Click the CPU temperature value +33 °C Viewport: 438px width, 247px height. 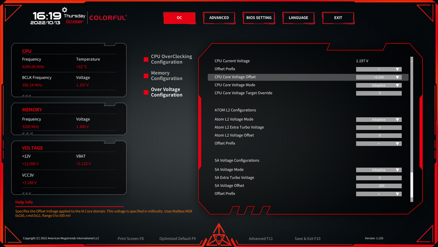click(82, 67)
